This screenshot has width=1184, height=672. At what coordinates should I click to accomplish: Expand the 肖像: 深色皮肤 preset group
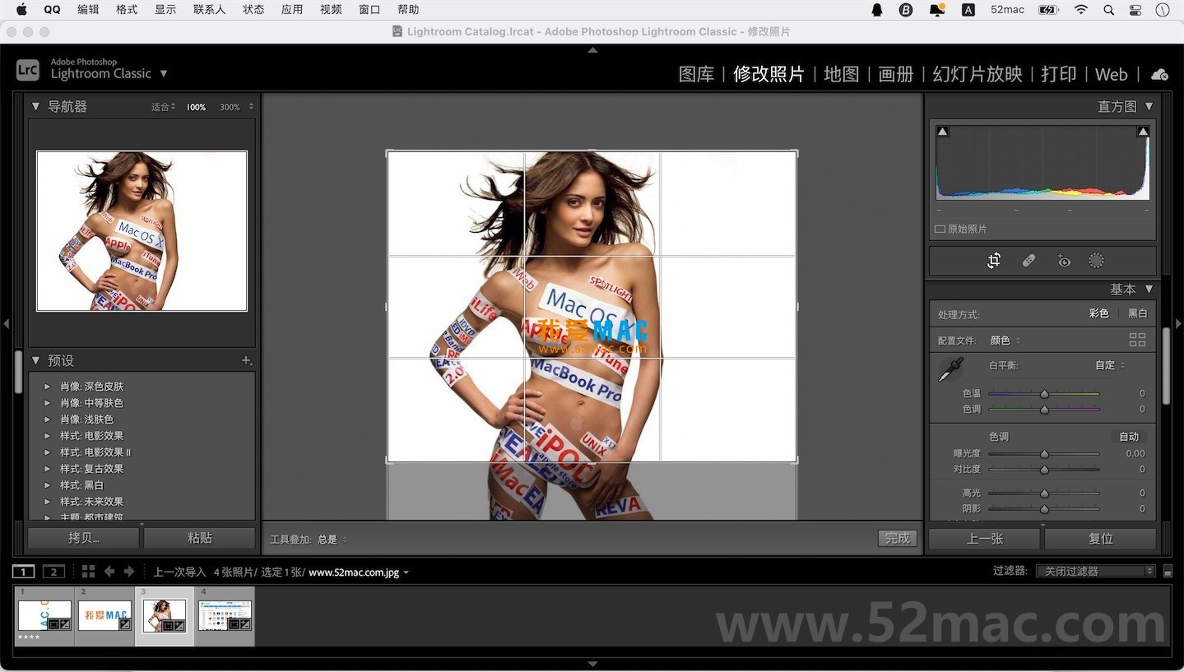[x=47, y=387]
